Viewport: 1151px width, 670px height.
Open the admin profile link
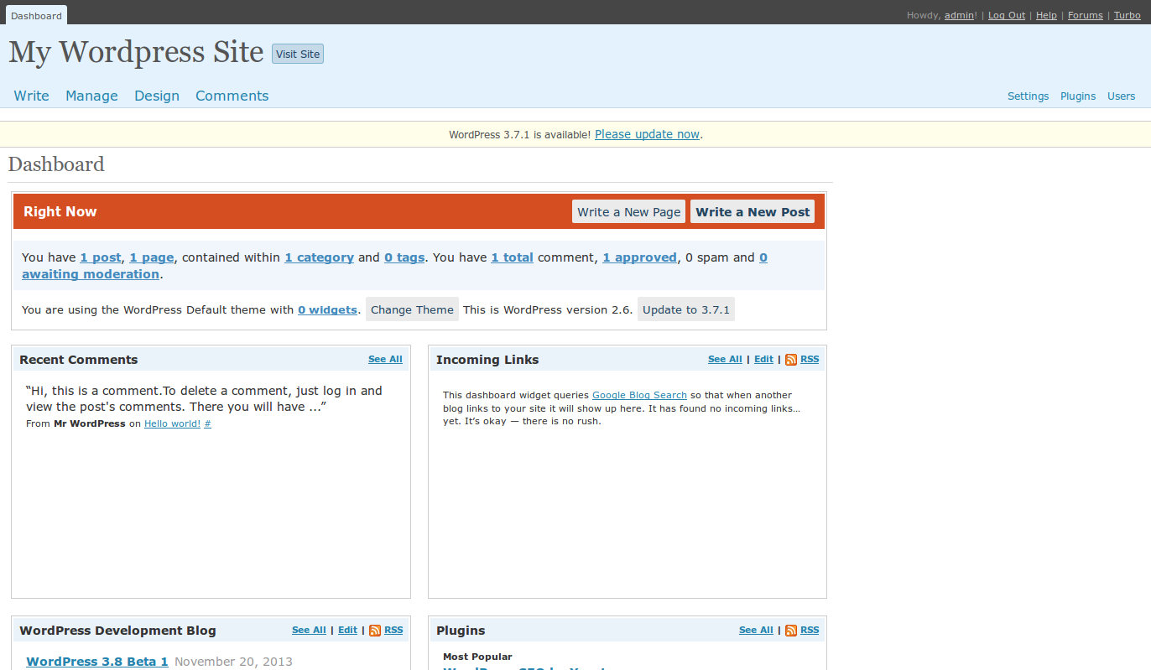click(960, 15)
